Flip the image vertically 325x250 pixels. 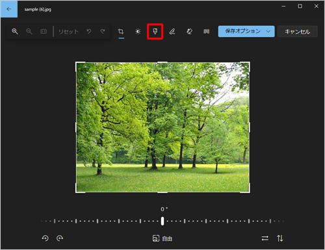pyautogui.click(x=279, y=238)
